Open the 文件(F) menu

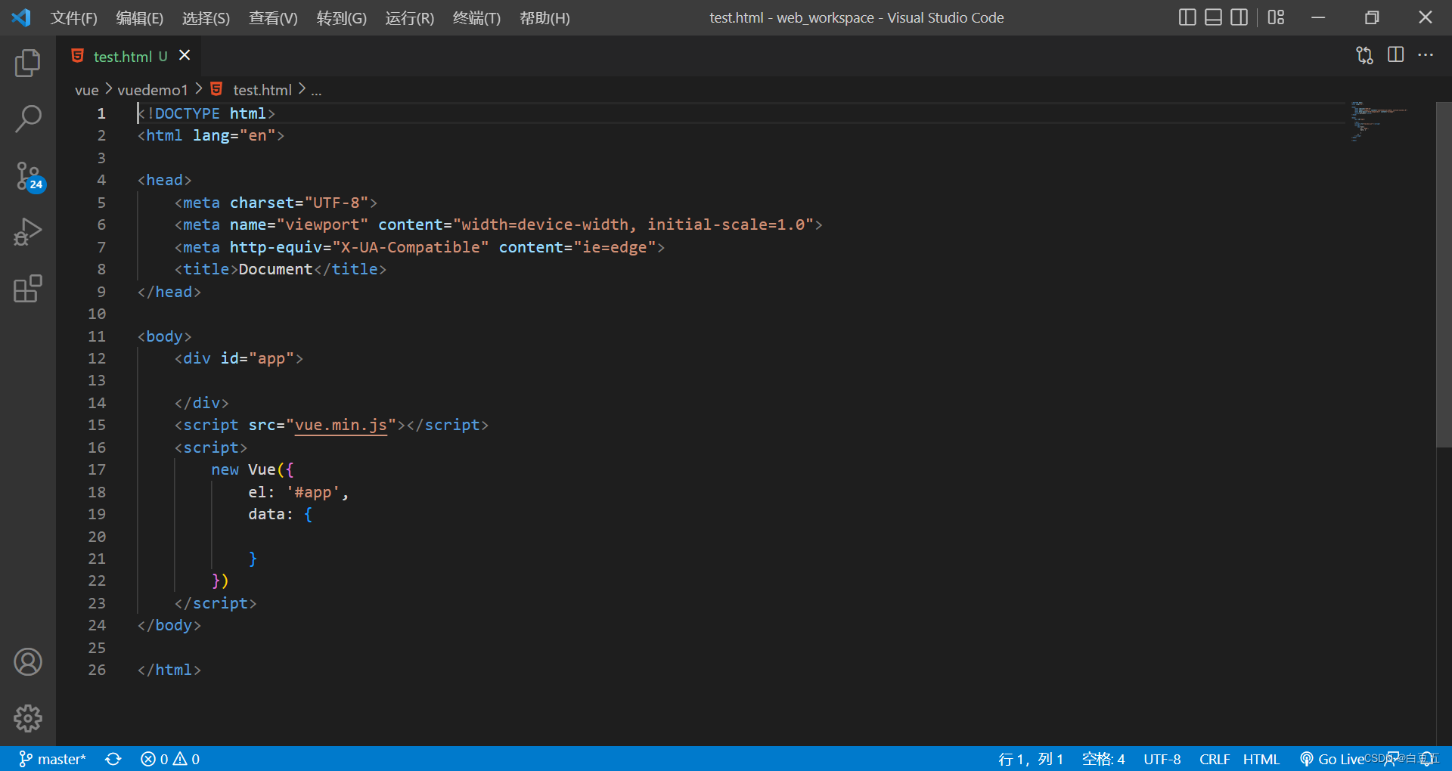click(x=73, y=17)
